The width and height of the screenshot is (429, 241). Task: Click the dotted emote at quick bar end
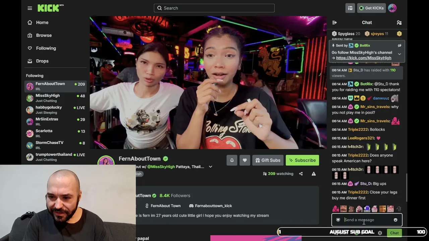coord(399,209)
